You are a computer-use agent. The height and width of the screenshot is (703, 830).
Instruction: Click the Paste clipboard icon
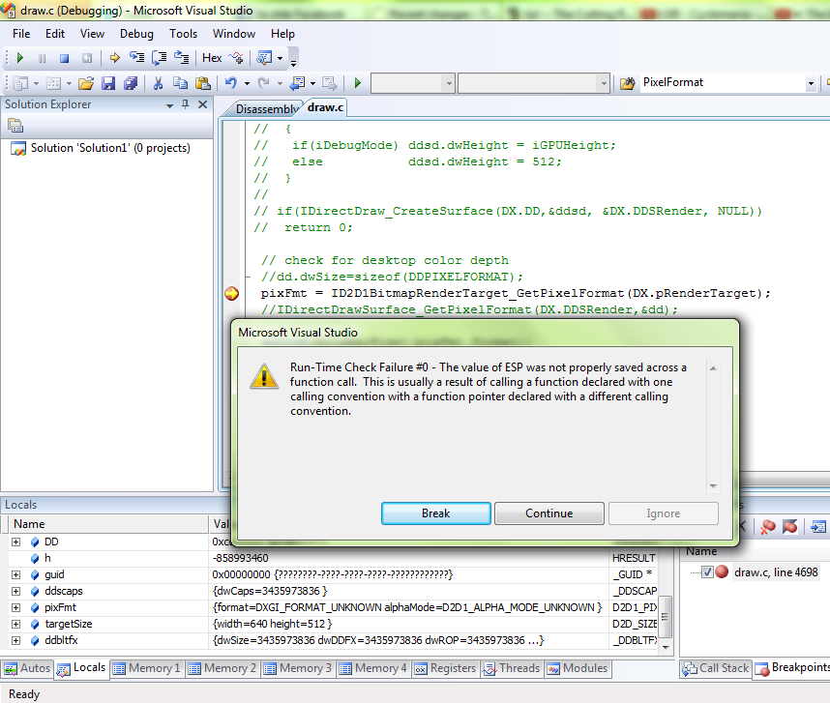[x=203, y=83]
